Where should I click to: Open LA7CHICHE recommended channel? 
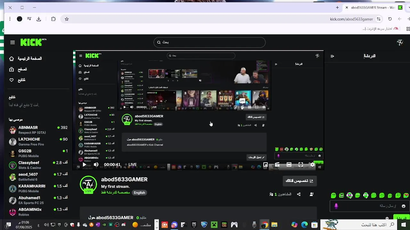pos(38,142)
